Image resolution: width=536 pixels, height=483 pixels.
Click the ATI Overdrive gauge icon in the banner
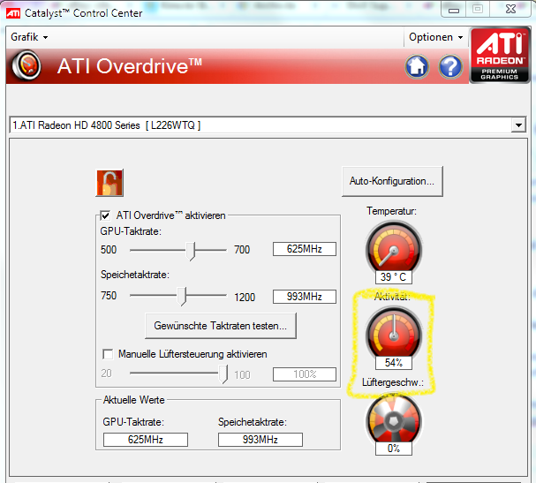click(x=26, y=65)
